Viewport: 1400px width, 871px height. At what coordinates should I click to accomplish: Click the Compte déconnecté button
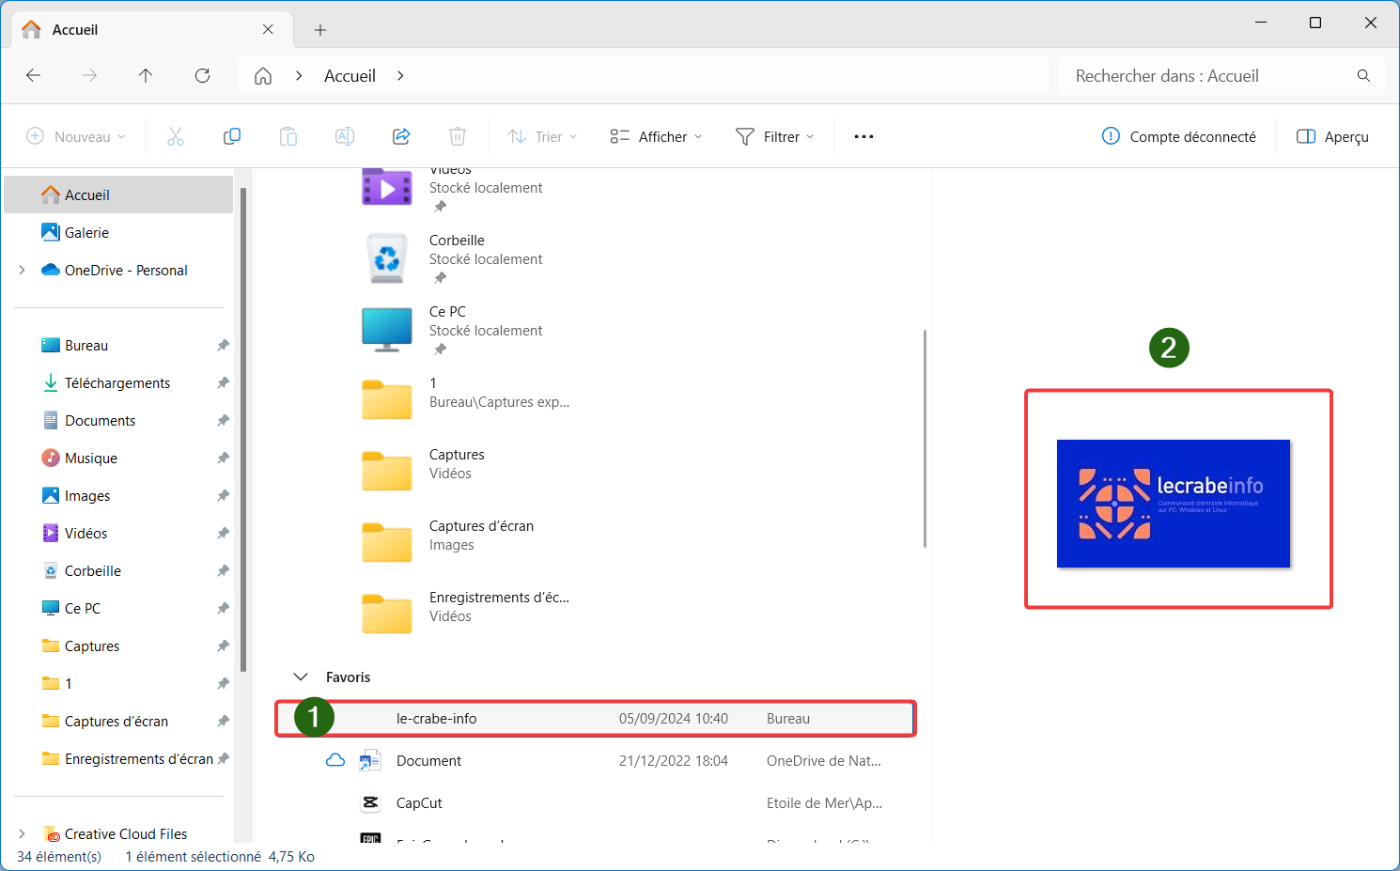1179,137
